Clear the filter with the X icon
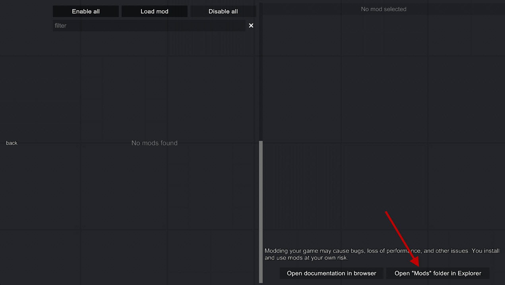Screen dimensions: 505x285 click(x=251, y=25)
